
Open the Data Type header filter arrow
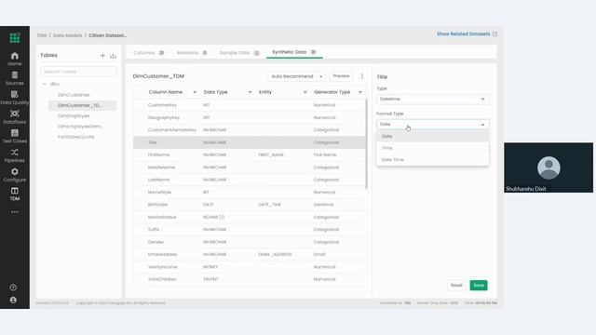coord(250,92)
